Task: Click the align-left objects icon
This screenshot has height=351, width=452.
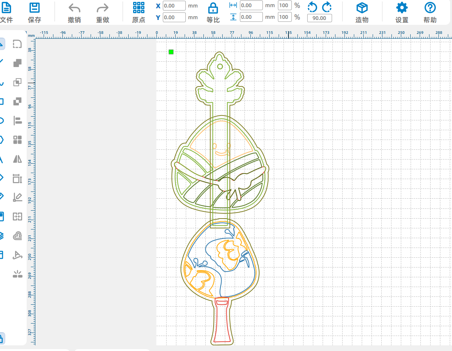Action: [17, 121]
